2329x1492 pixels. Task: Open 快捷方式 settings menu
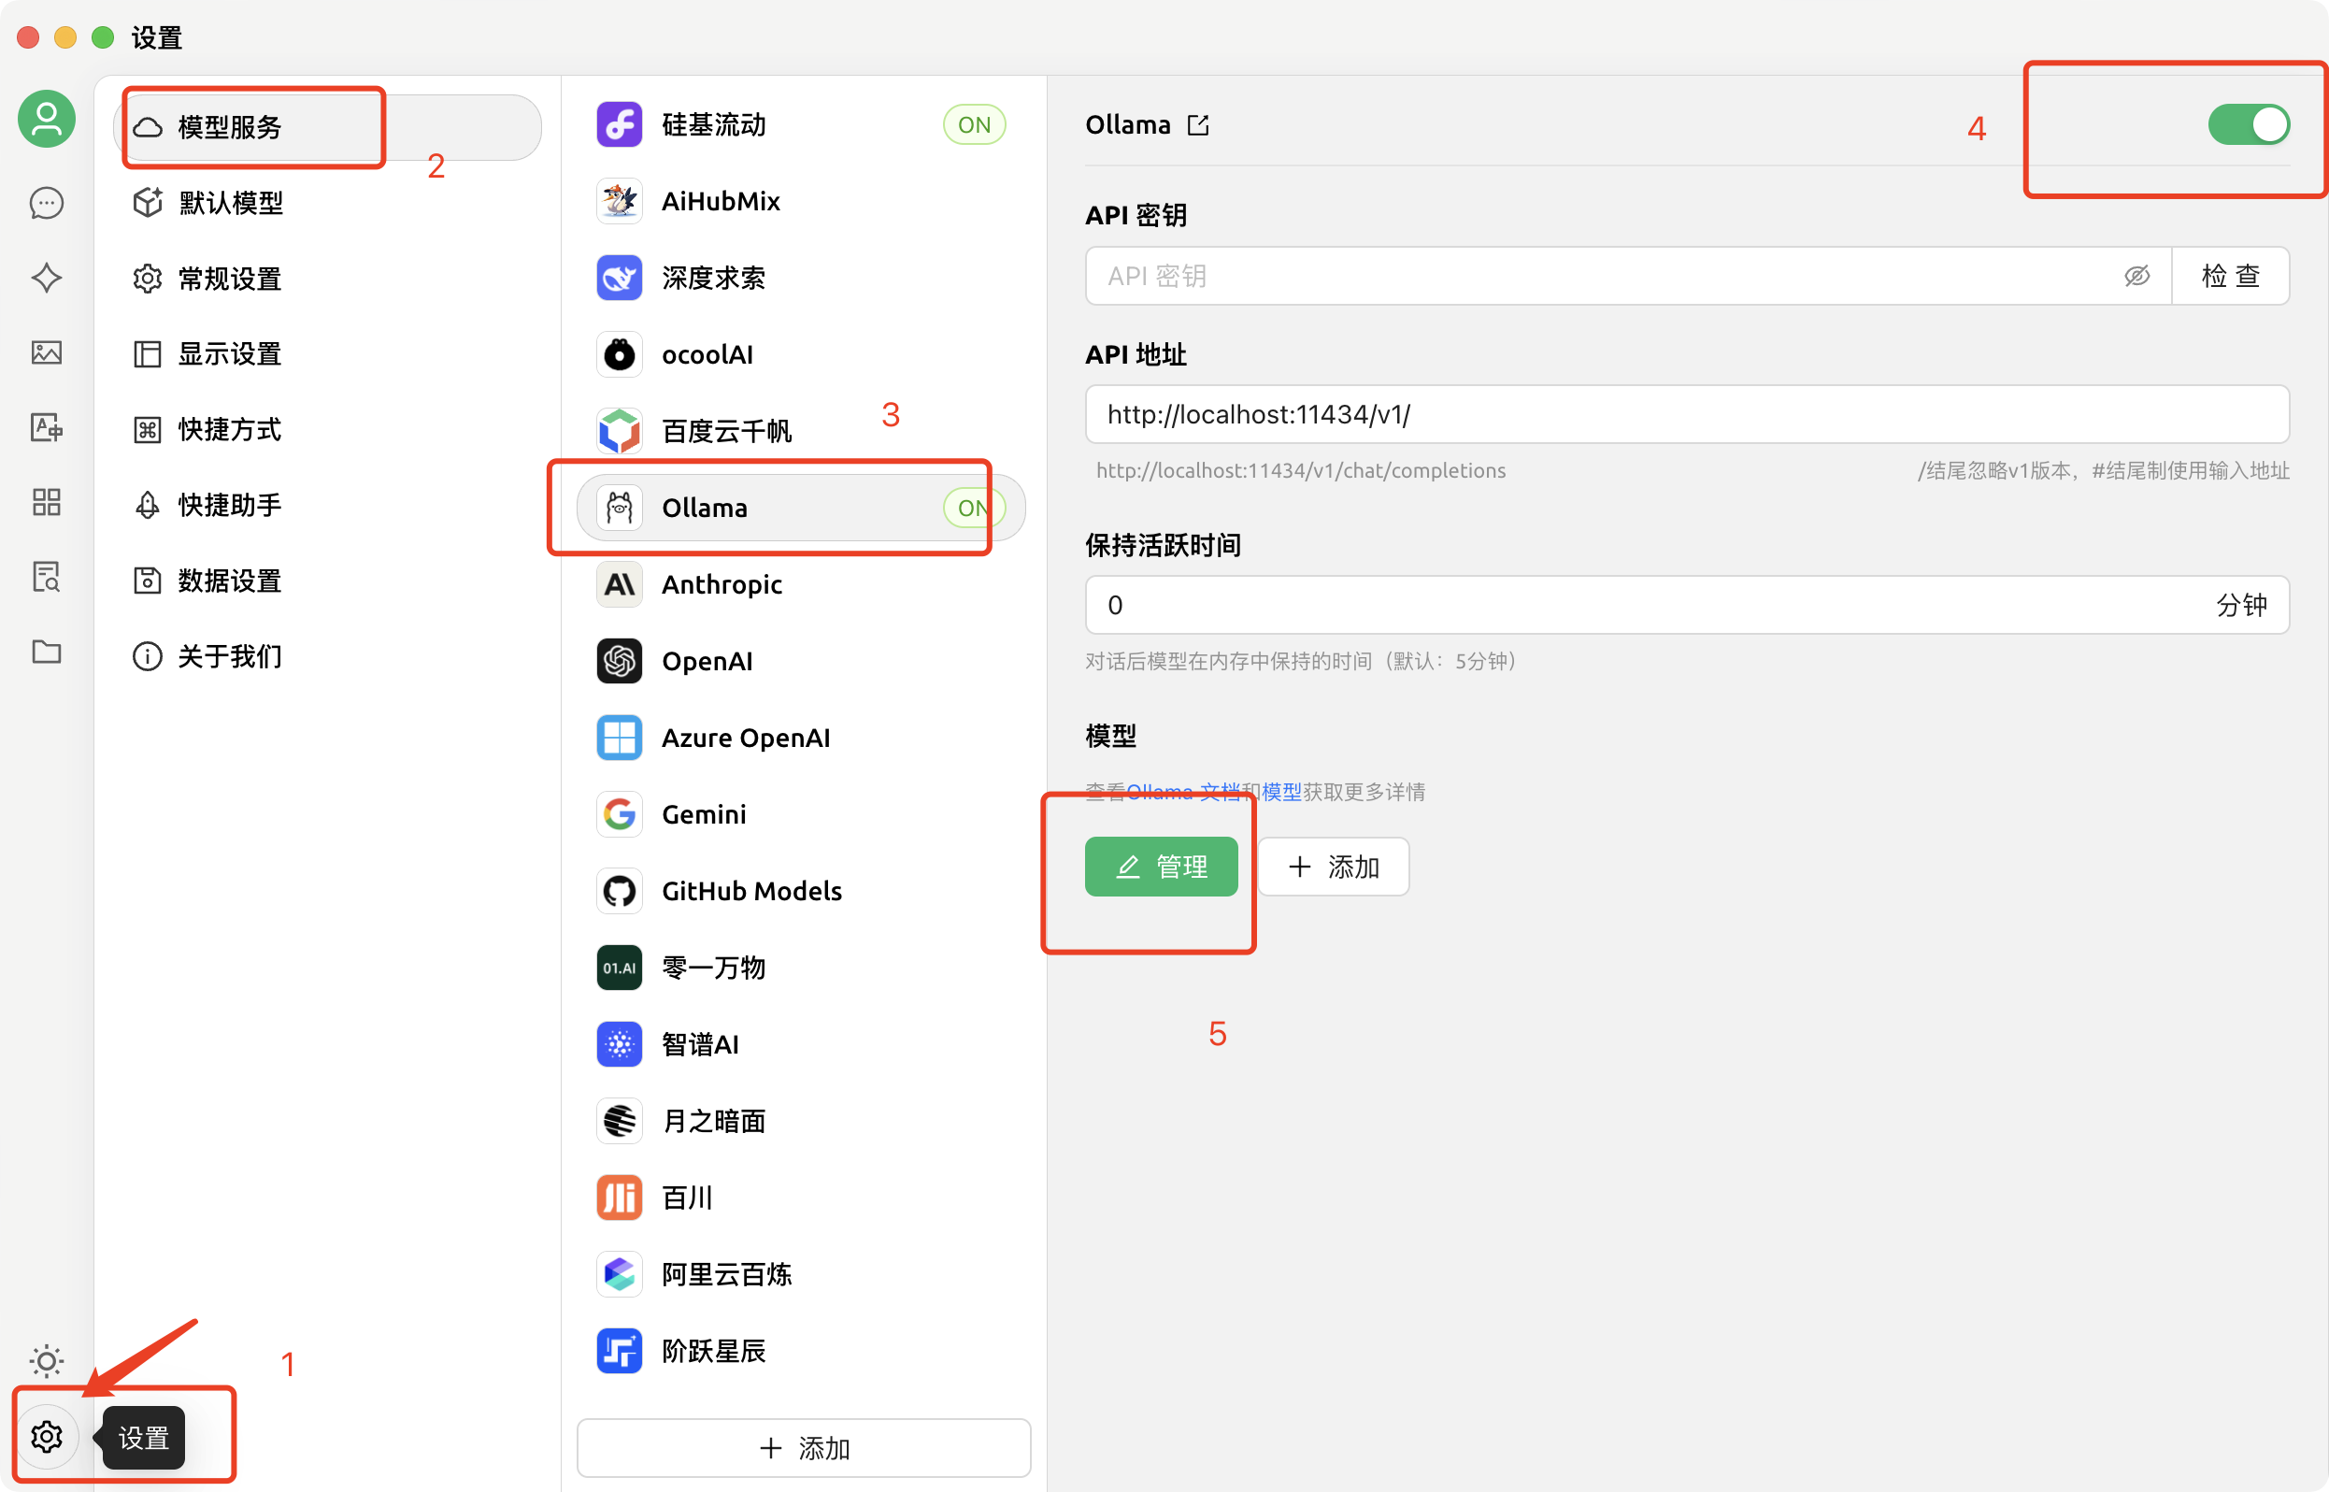tap(327, 429)
